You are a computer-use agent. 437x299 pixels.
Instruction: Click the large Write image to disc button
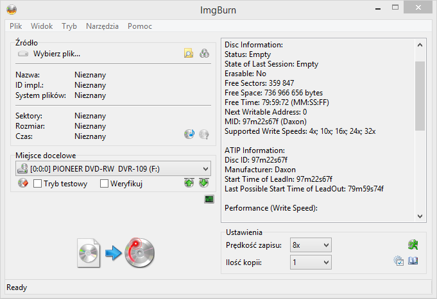116,252
